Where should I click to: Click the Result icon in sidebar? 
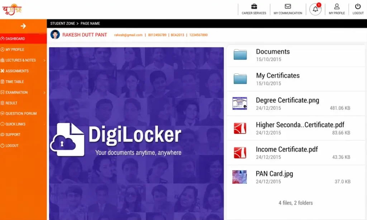coord(3,103)
